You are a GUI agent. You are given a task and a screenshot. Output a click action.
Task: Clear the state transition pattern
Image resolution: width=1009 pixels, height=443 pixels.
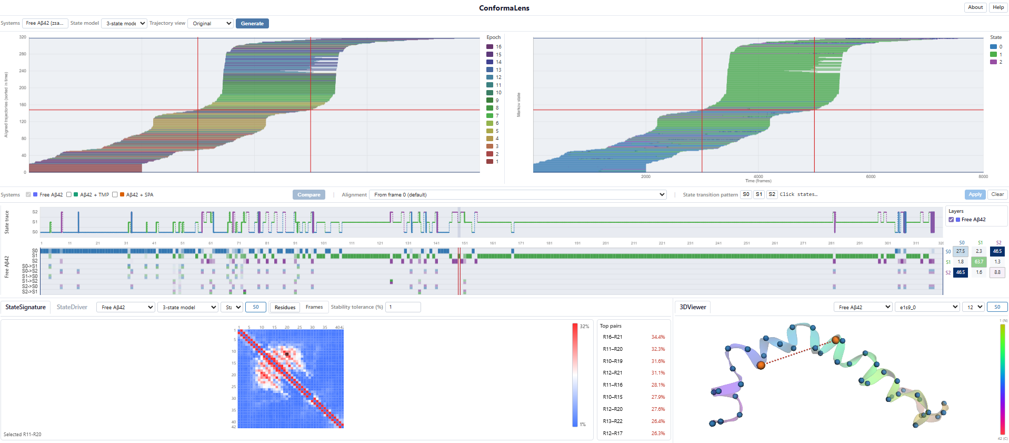(997, 194)
